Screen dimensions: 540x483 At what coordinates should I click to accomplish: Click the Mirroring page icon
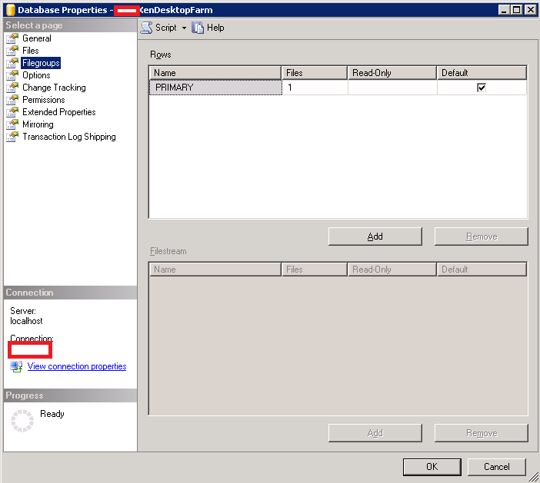12,124
